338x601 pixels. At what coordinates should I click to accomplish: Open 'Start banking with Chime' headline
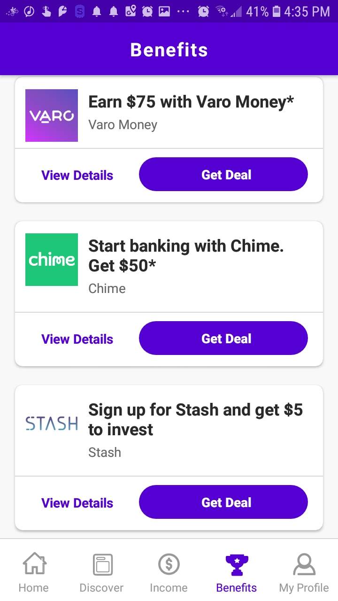point(186,255)
